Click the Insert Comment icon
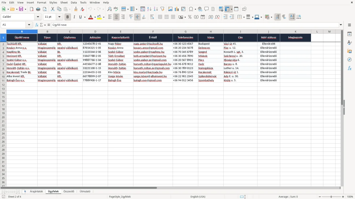Screen dimensions: 355x199 pyautogui.click(x=206, y=9)
